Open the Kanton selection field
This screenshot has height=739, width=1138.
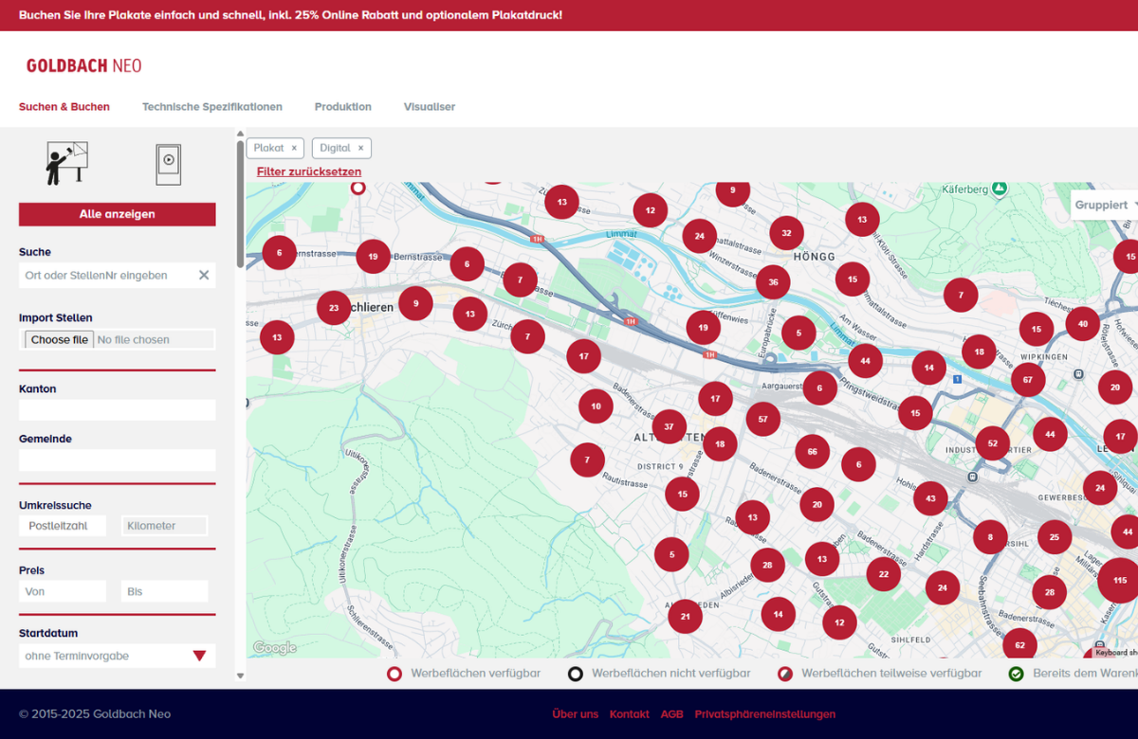[117, 410]
